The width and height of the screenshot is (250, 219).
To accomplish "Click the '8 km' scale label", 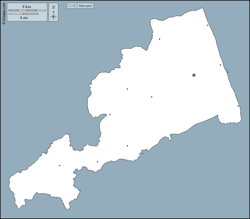I will 27,7.
